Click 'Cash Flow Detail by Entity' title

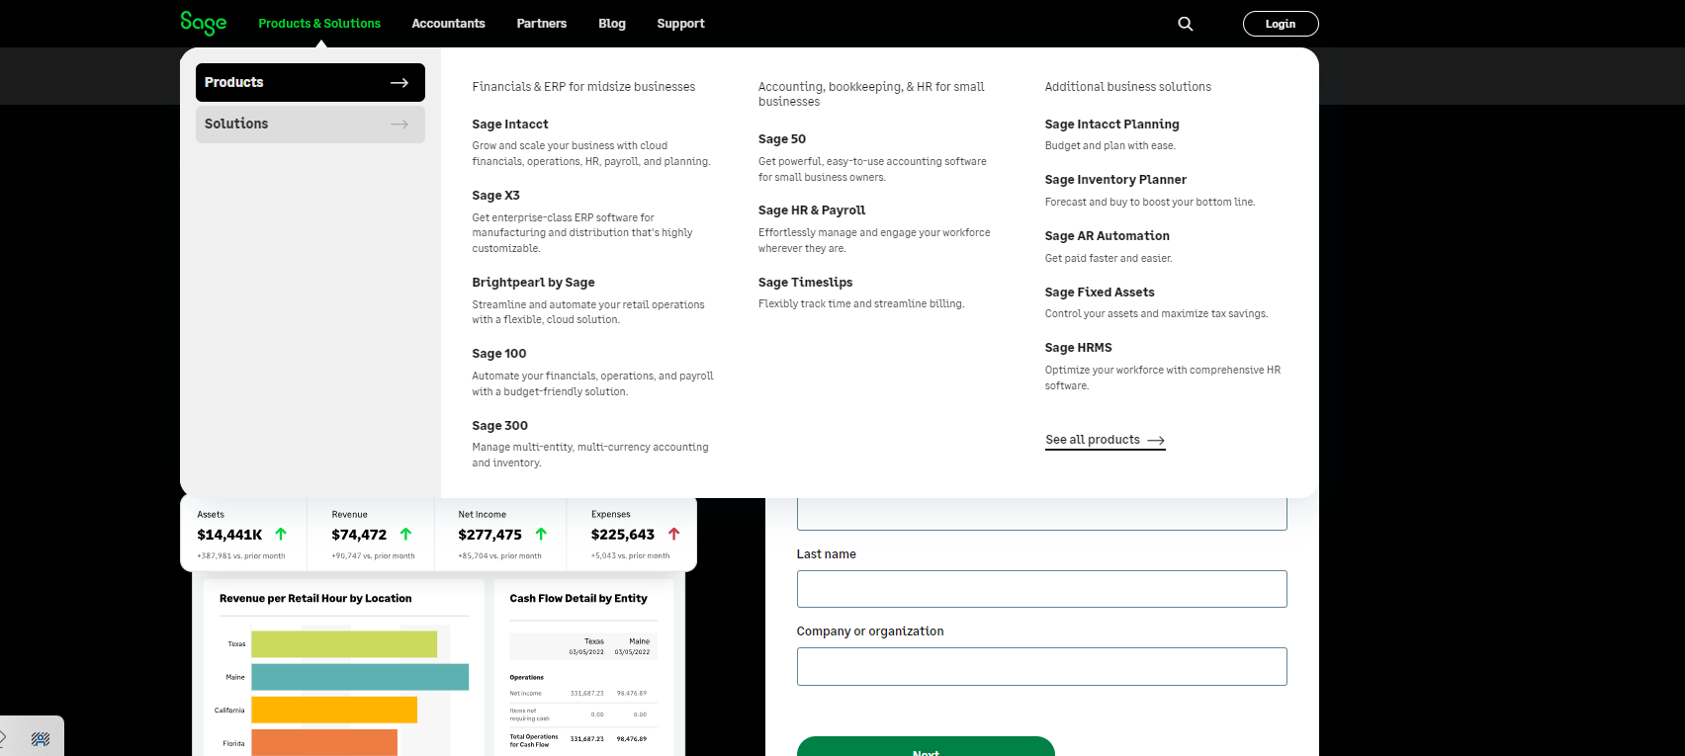click(578, 599)
